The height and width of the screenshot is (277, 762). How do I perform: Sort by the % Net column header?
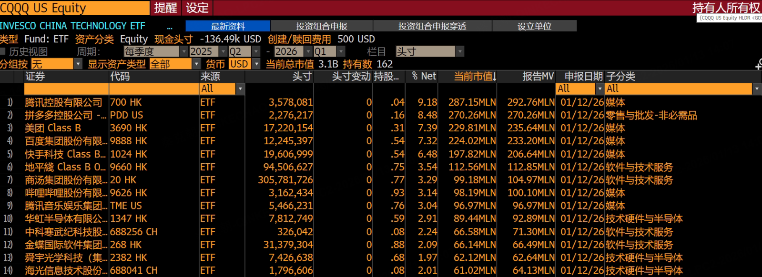(424, 76)
